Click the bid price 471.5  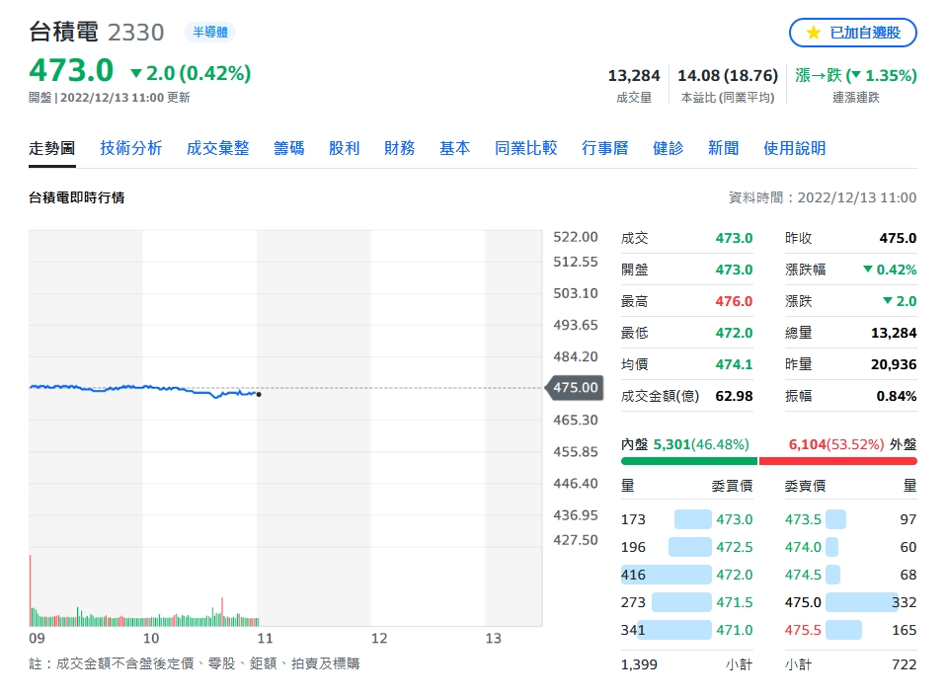click(735, 602)
